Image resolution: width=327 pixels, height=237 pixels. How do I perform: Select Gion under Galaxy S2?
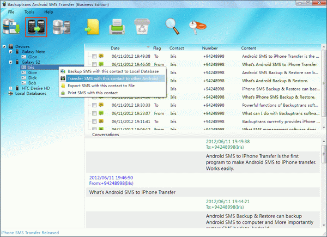[33, 72]
